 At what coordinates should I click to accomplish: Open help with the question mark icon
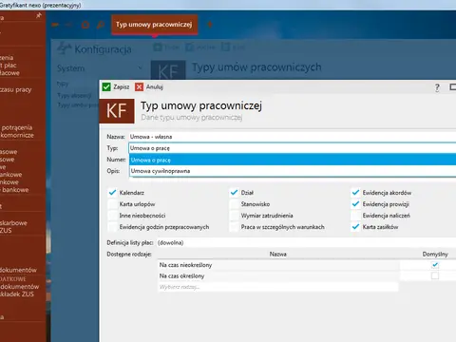click(x=437, y=87)
